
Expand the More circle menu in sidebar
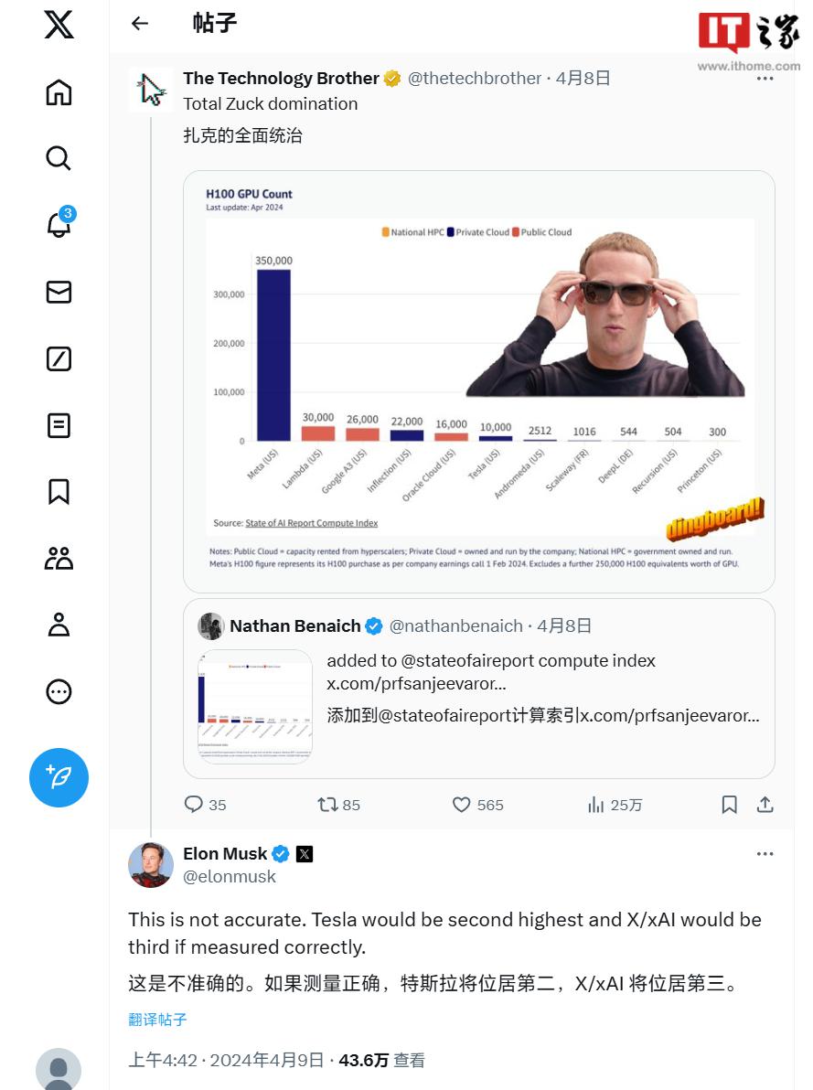(59, 691)
